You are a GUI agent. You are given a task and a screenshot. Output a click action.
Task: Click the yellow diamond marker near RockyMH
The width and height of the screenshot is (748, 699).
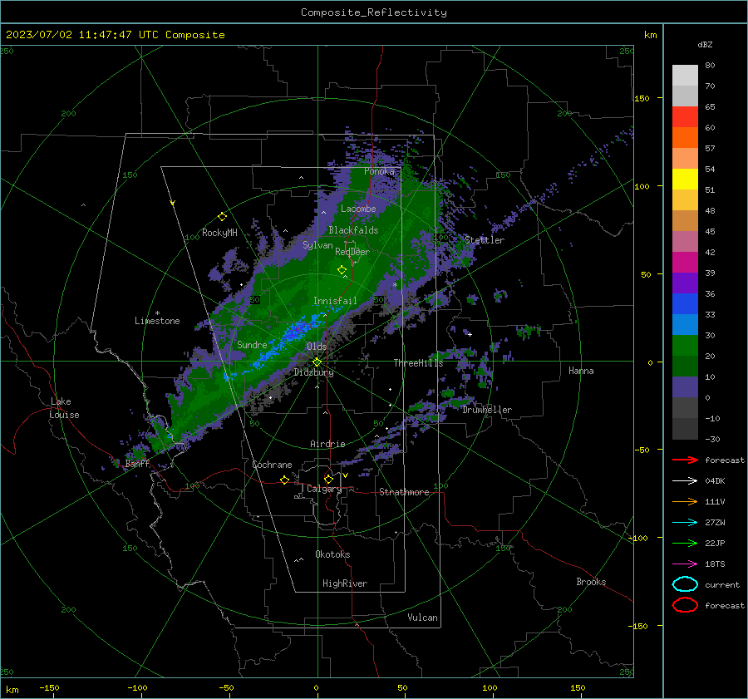[x=222, y=217]
